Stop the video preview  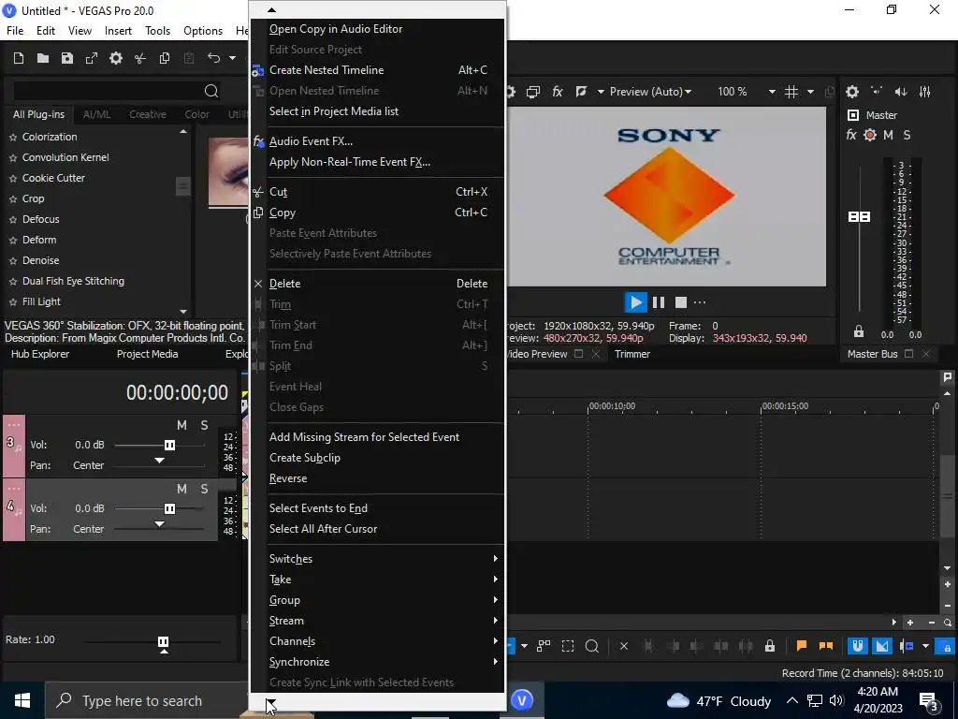681,302
